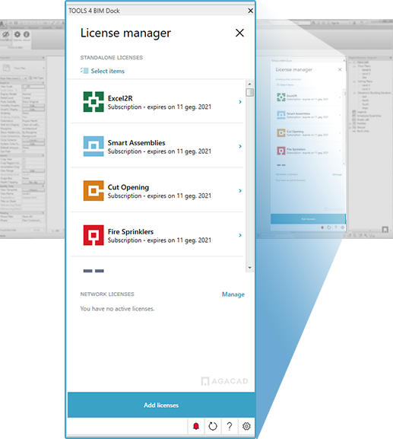This screenshot has width=393, height=439.
Task: Select the Cut Opening license name
Action: click(128, 187)
